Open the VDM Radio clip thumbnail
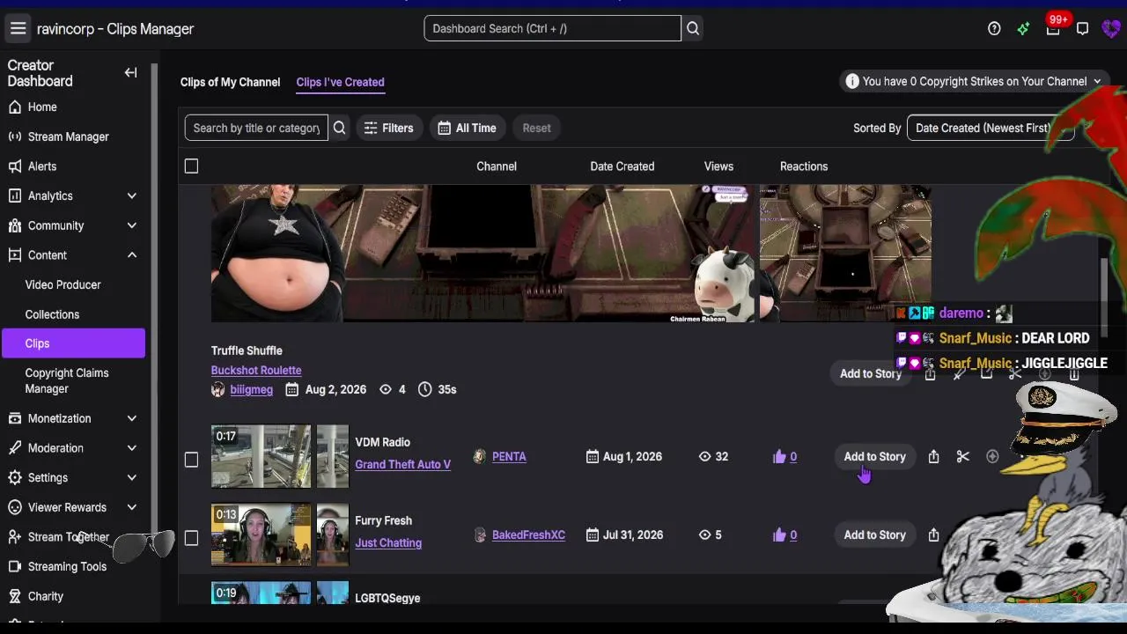 [261, 456]
